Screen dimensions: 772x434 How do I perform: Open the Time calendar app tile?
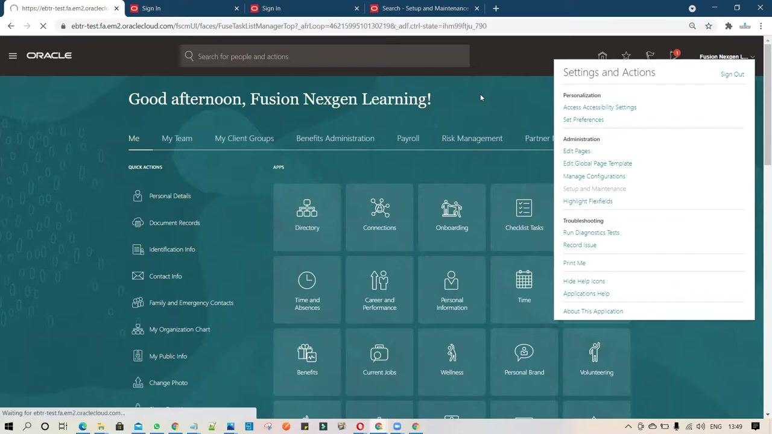pos(522,289)
